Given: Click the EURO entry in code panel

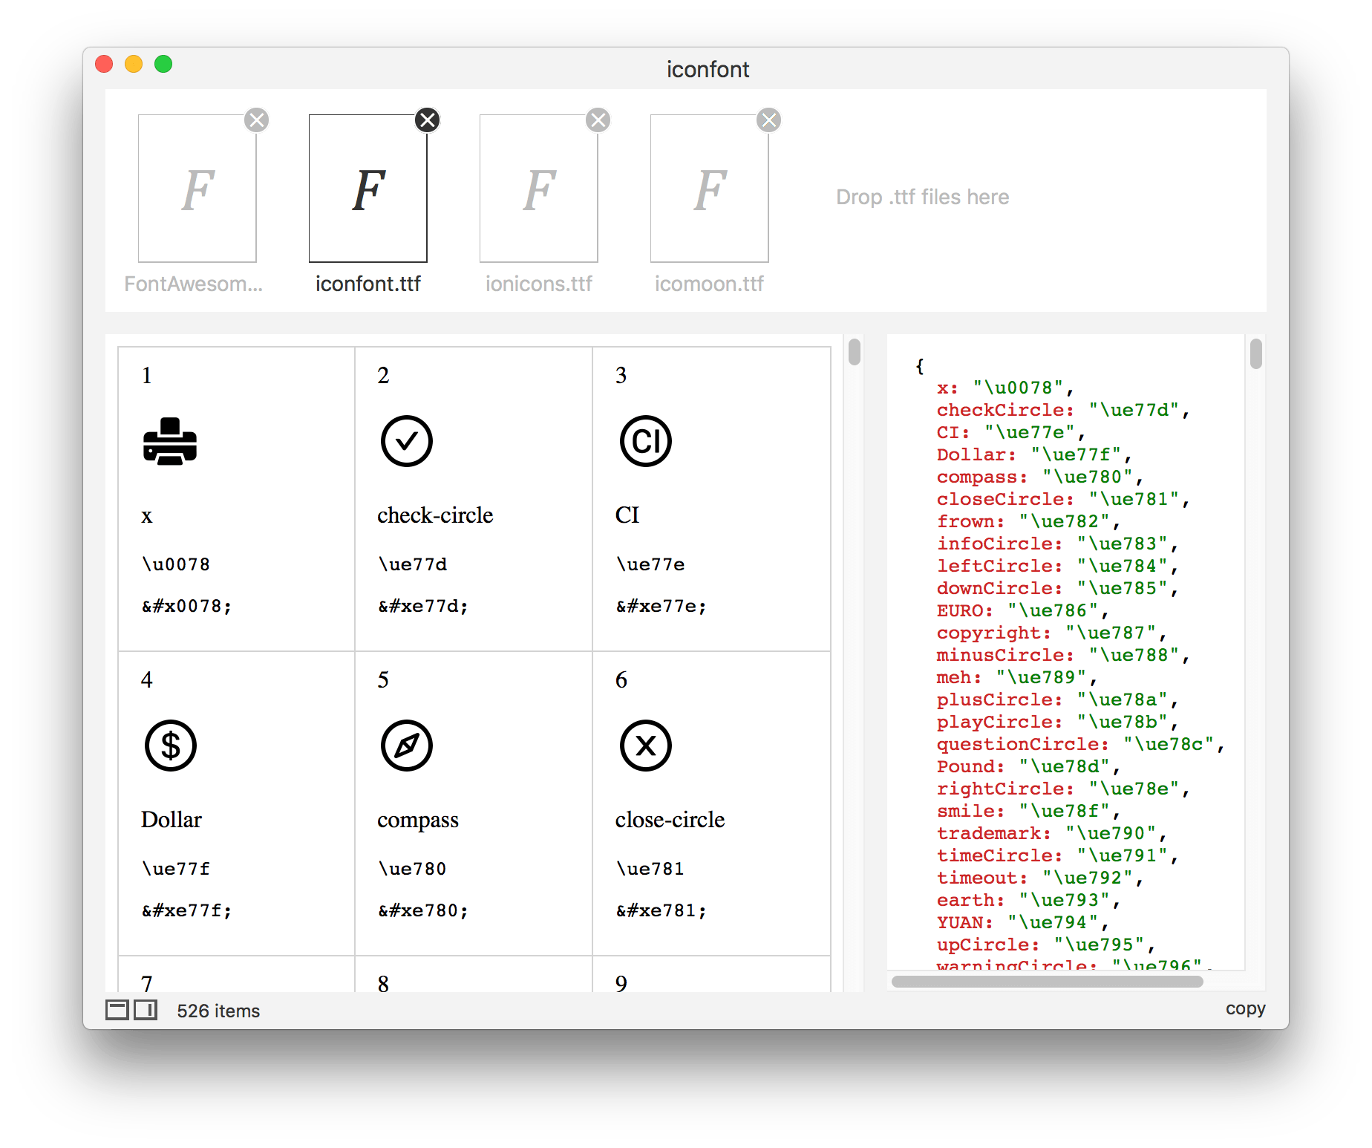Looking at the screenshot, I should [x=1023, y=610].
